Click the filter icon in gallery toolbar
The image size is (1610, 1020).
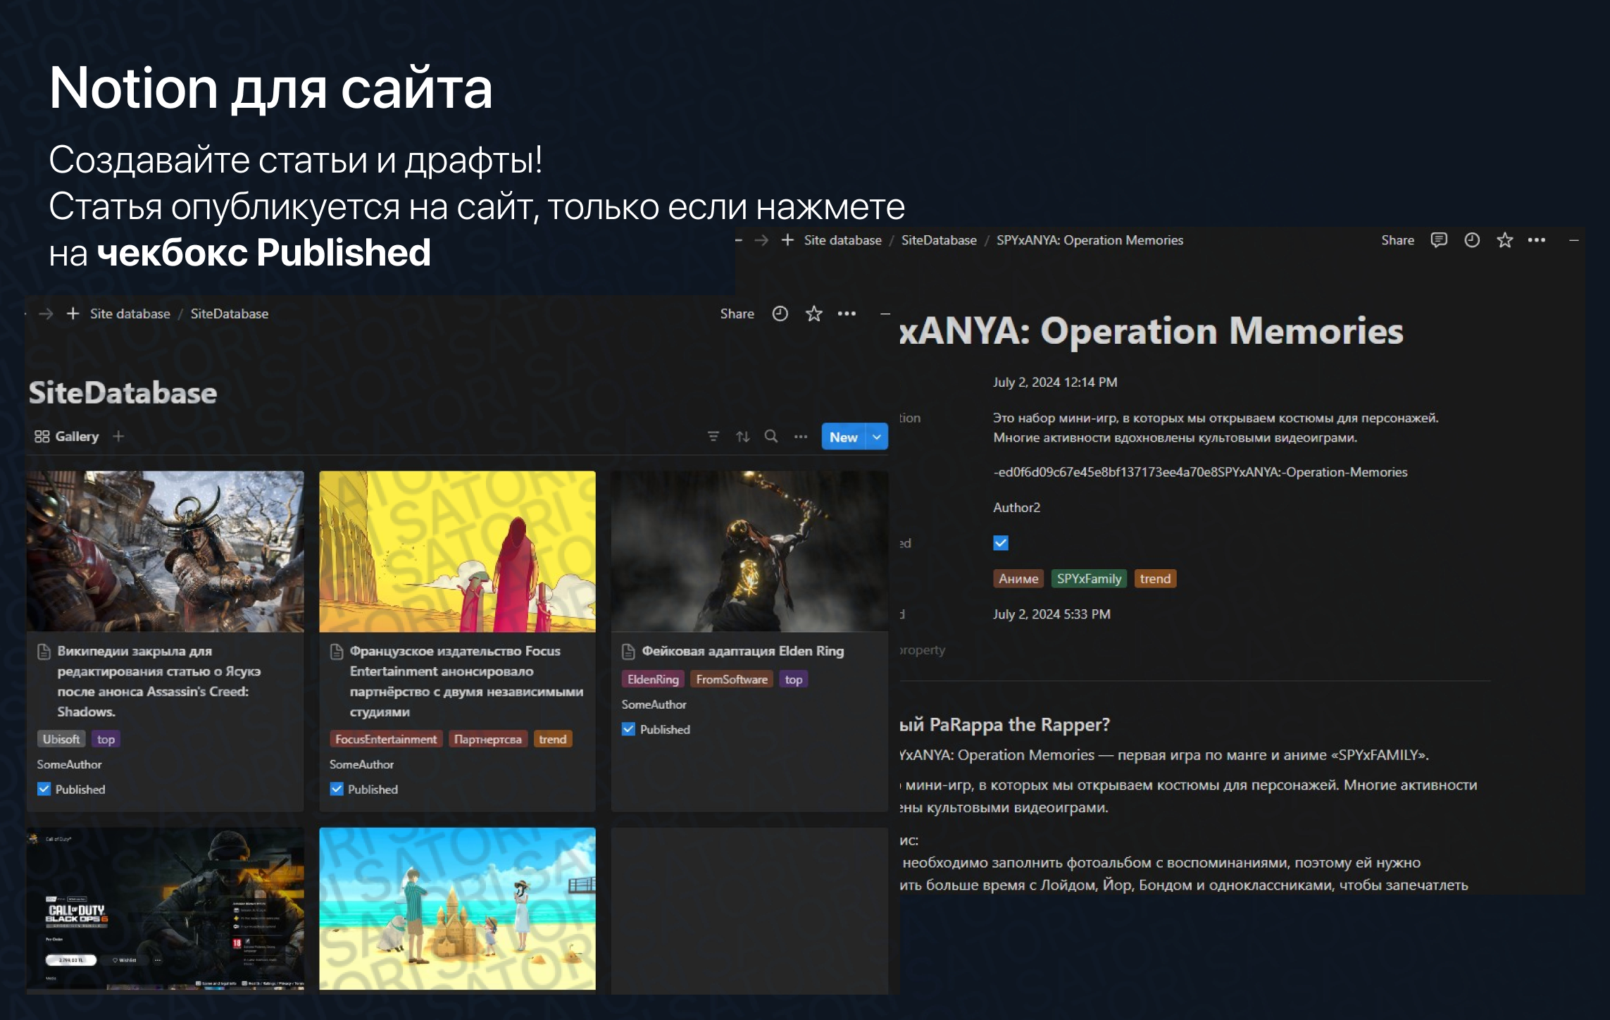pyautogui.click(x=713, y=437)
